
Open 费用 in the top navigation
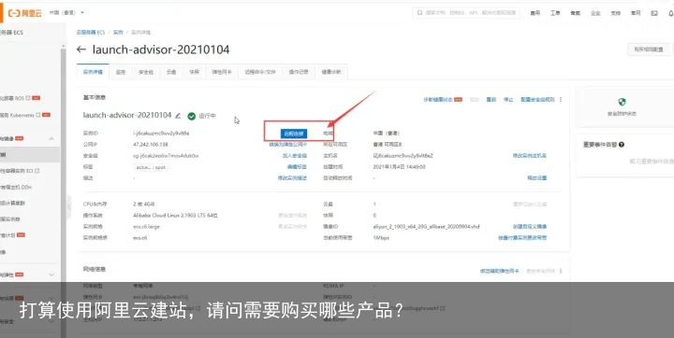(535, 13)
